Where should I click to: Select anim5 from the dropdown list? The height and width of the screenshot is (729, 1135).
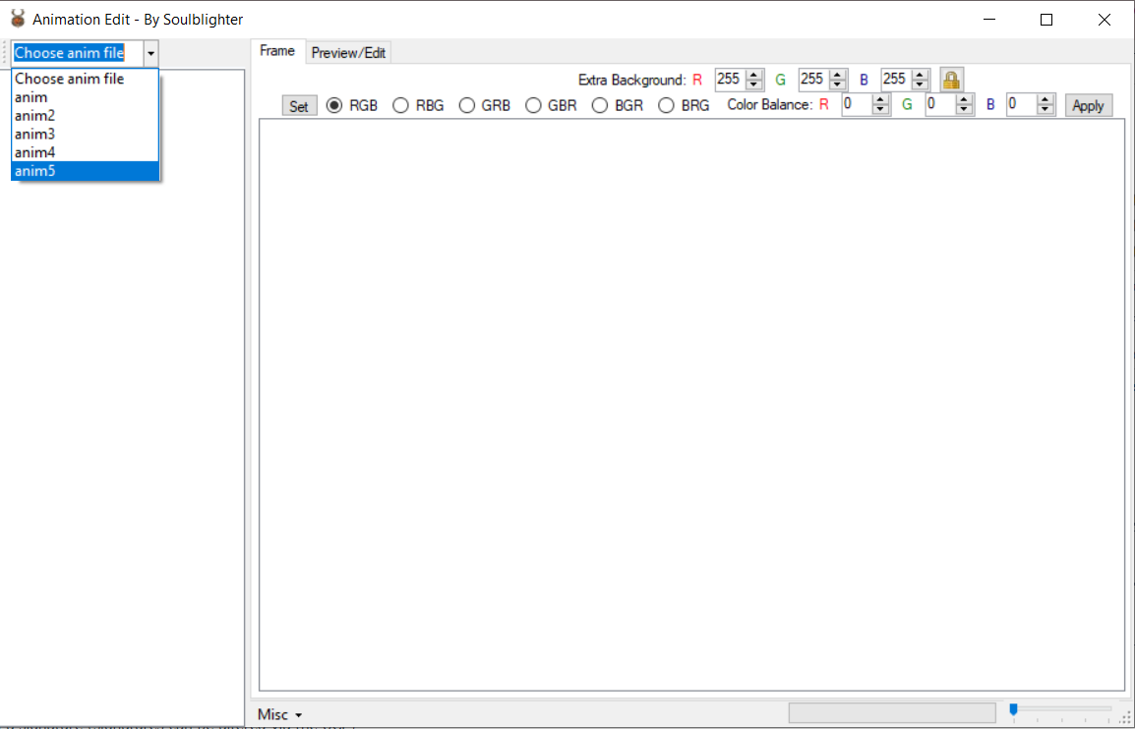(x=85, y=171)
